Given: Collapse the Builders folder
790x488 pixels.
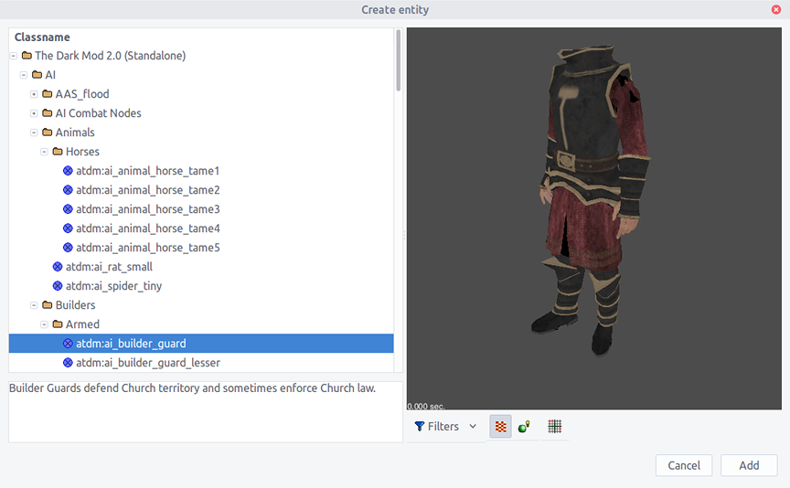Looking at the screenshot, I should [34, 305].
